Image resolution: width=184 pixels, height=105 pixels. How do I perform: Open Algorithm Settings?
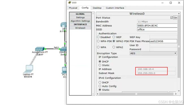tap(80, 21)
